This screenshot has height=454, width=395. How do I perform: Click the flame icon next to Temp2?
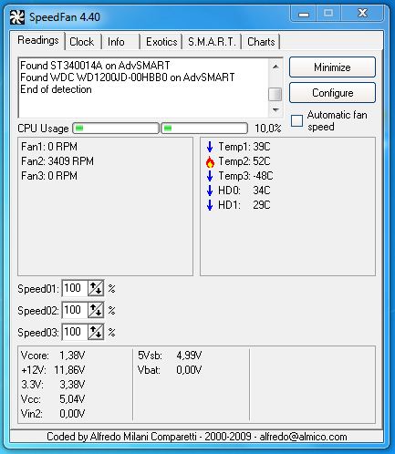click(x=210, y=161)
